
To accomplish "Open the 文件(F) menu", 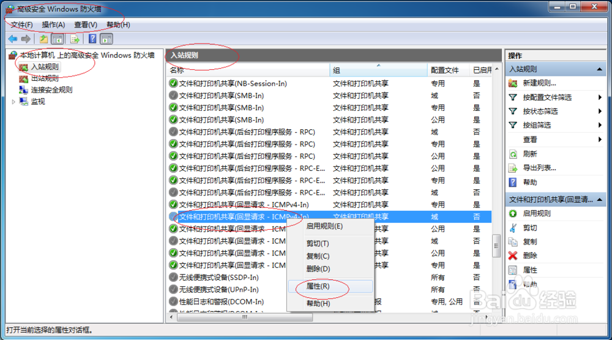I will 21,25.
